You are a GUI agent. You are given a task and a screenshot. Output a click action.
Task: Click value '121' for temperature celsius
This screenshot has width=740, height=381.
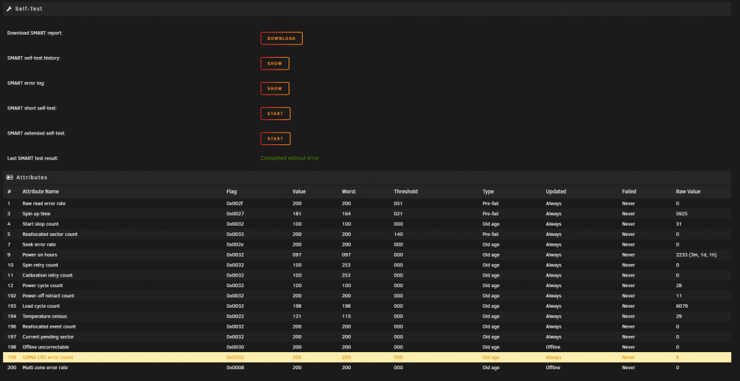coord(297,317)
